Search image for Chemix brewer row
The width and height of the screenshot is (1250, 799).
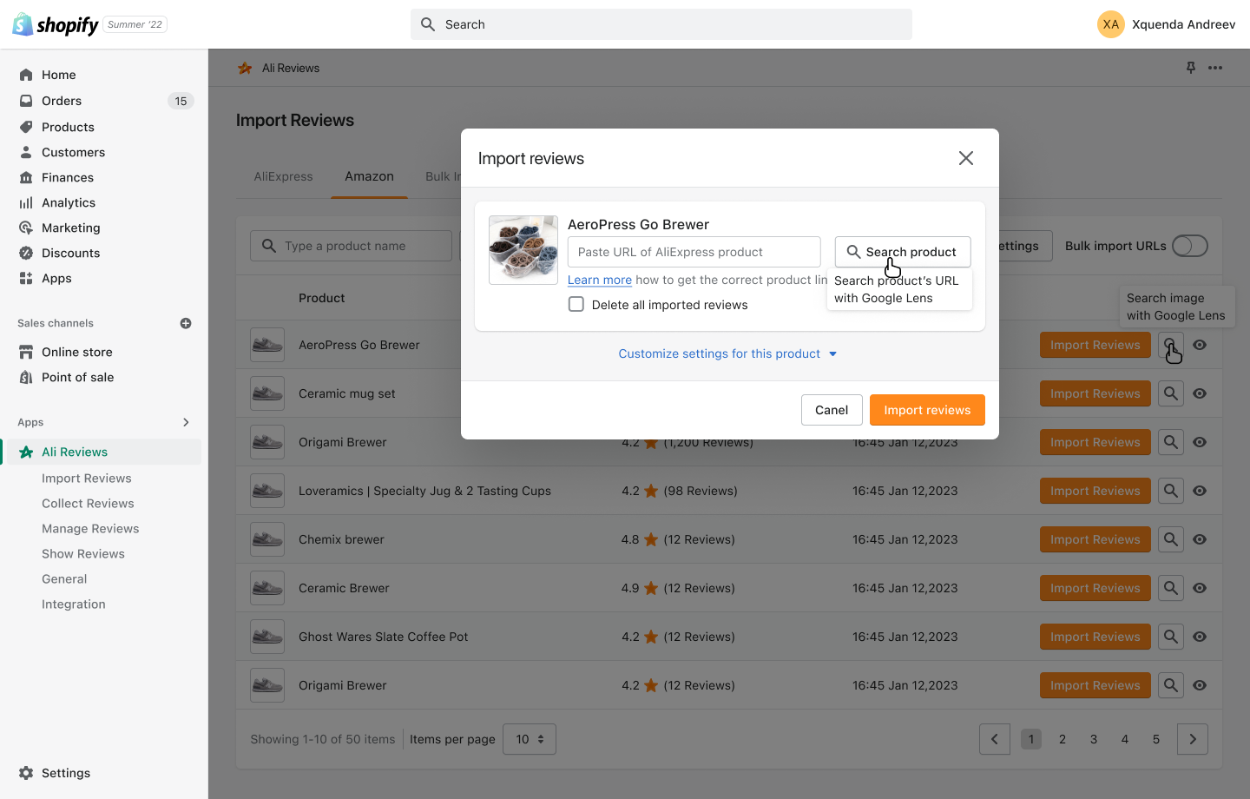pyautogui.click(x=1171, y=539)
